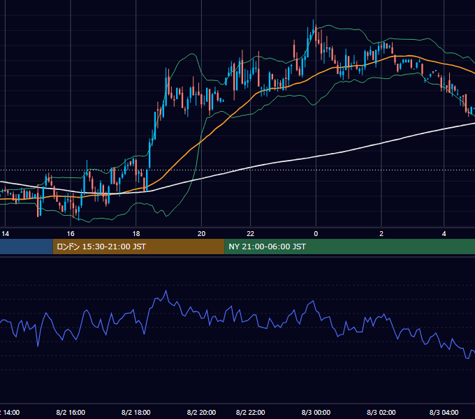Click the 8/3 00:00 time label

tap(316, 412)
